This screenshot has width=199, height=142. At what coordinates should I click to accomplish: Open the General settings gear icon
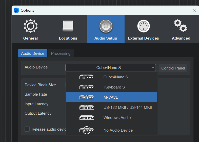pos(30,26)
